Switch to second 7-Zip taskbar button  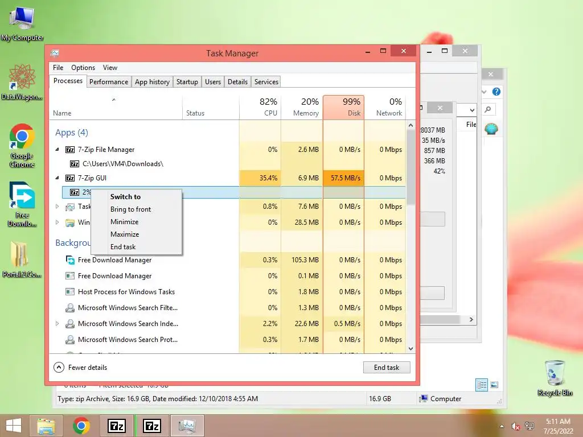(x=151, y=426)
